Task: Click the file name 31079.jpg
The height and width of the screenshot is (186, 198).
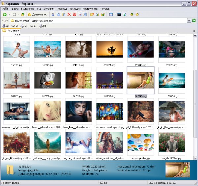Action: click(x=48, y=96)
